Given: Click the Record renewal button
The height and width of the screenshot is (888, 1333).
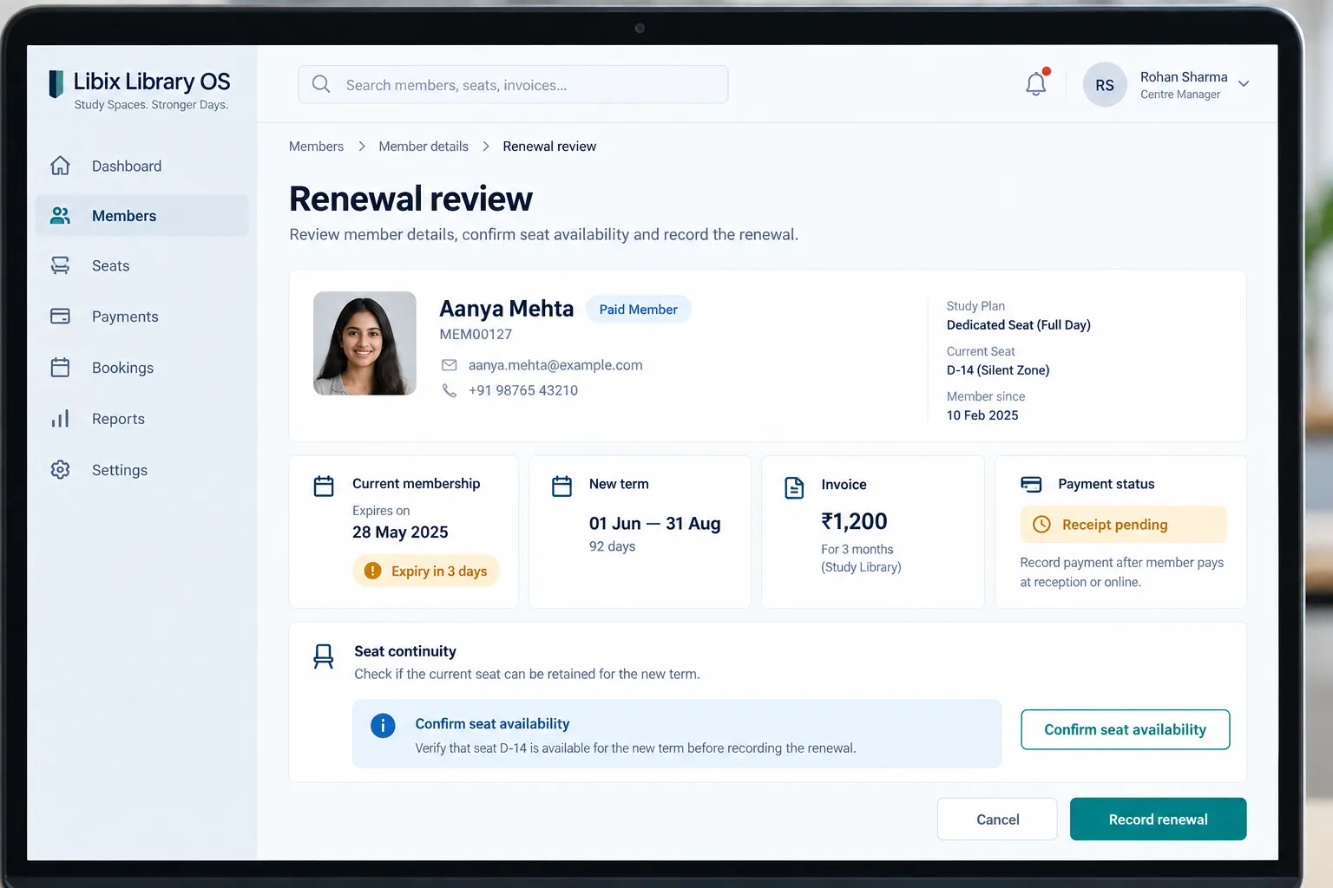Looking at the screenshot, I should coord(1158,819).
